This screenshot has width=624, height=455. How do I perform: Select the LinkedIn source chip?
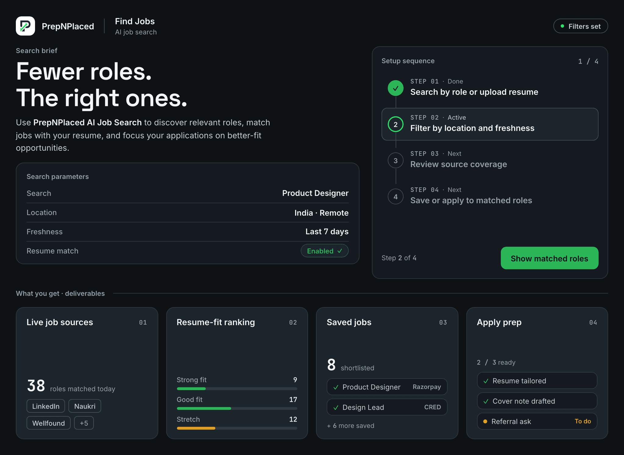(x=46, y=406)
